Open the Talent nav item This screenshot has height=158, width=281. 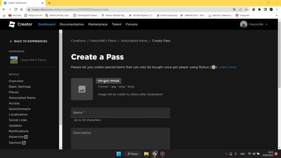pyautogui.click(x=117, y=25)
